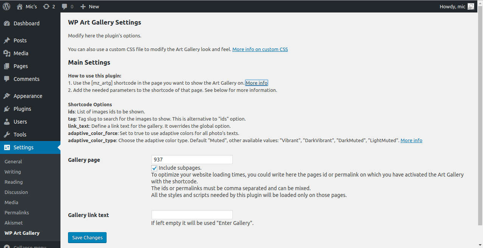Click the empty Gallery link text field
Viewport: 483px width, 248px height.
coord(192,215)
